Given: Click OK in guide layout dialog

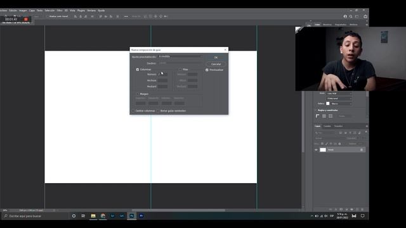Looking at the screenshot, I should point(216,58).
